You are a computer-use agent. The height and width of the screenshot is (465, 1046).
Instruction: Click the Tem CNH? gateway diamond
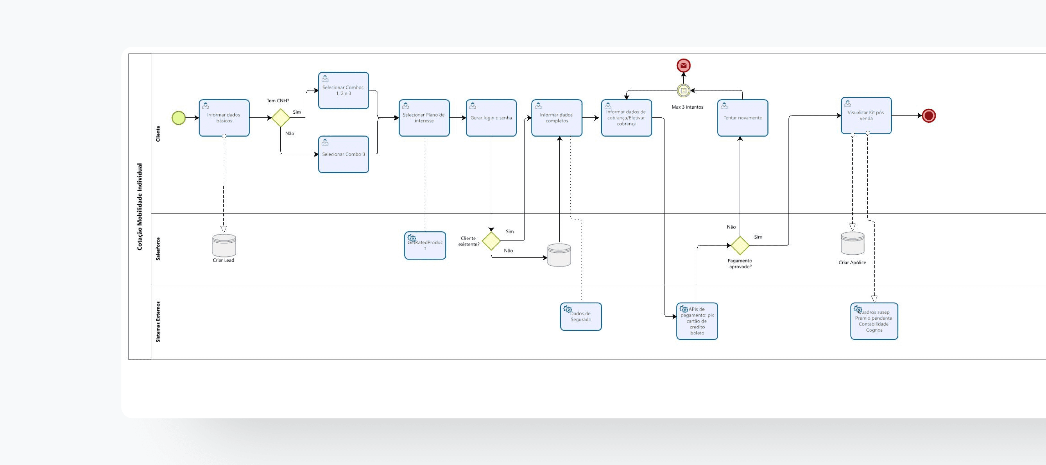click(x=281, y=118)
